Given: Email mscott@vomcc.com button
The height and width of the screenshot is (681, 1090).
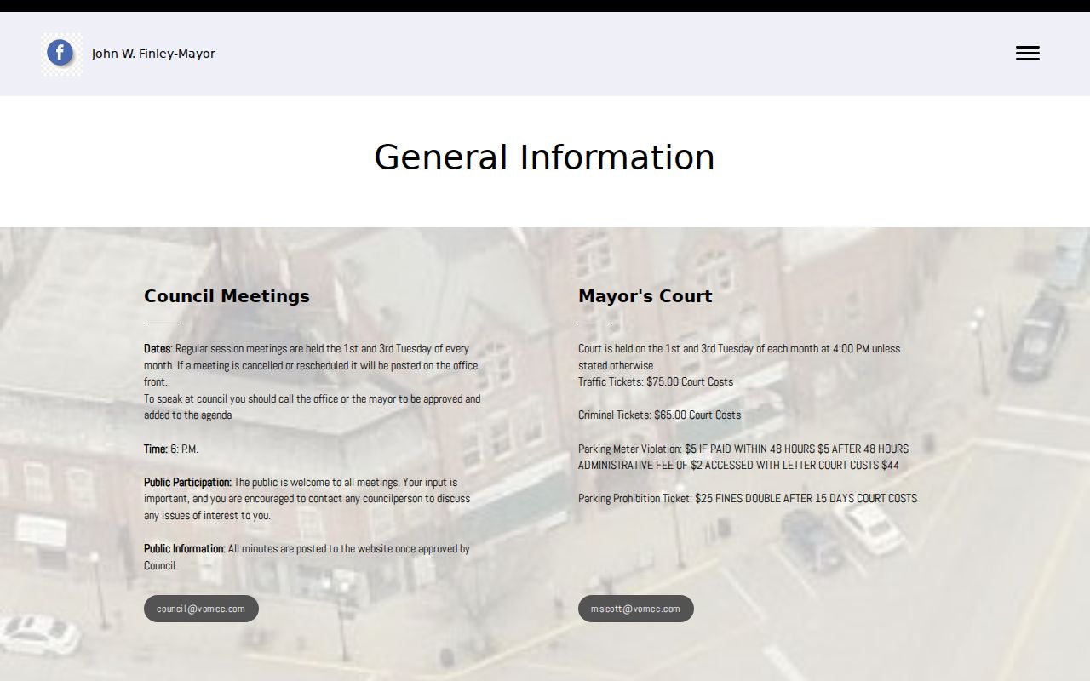Looking at the screenshot, I should [x=636, y=609].
